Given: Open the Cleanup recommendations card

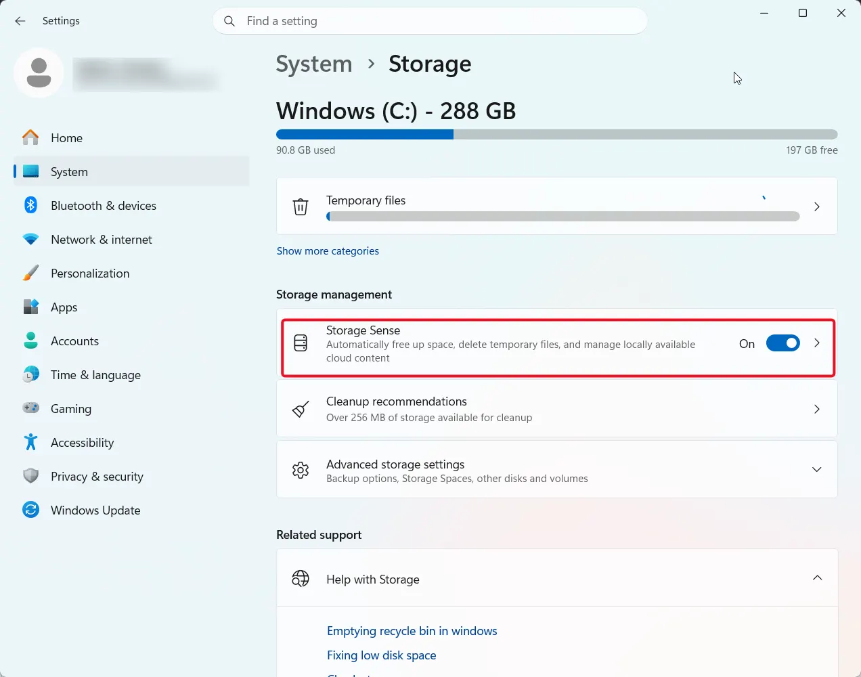Looking at the screenshot, I should 557,409.
